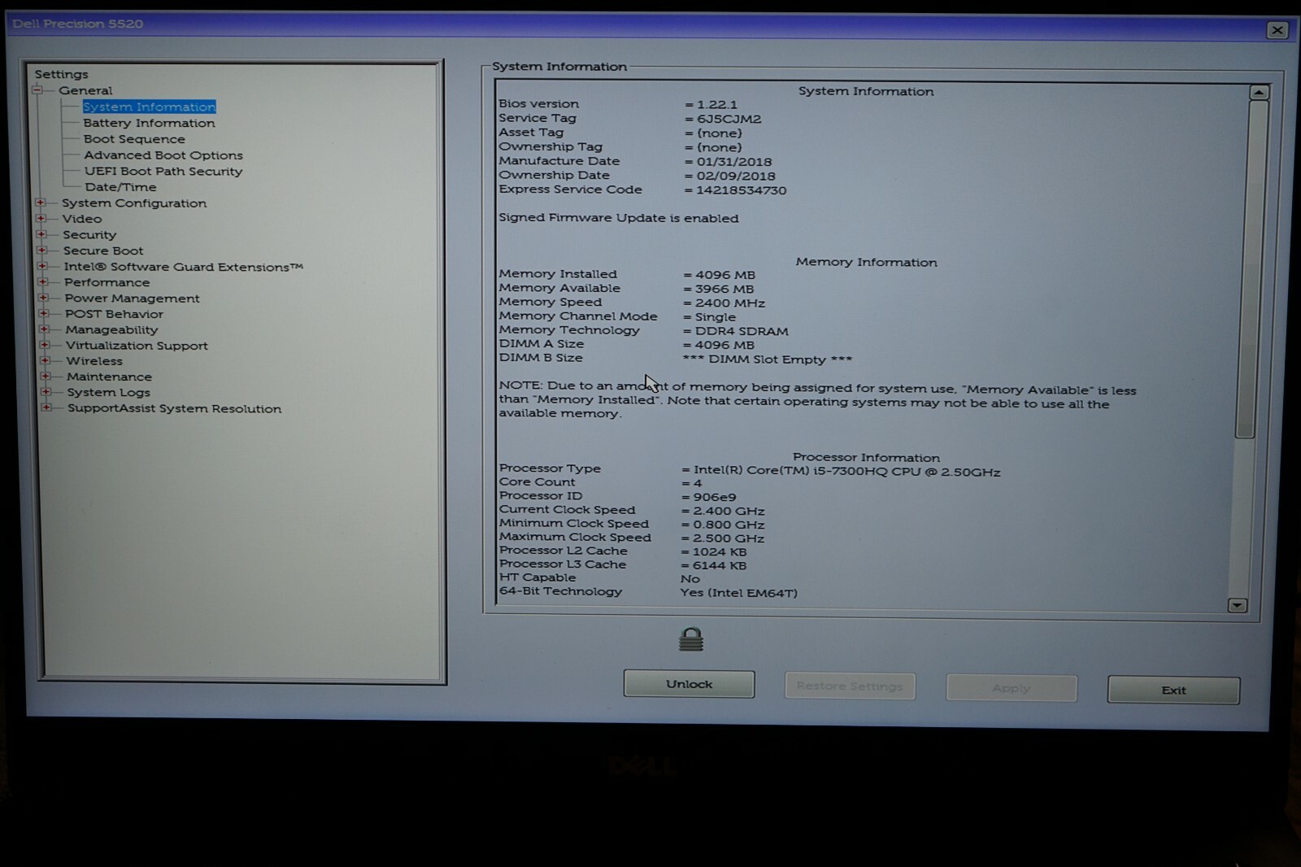Expand the POST Behavior node
The height and width of the screenshot is (867, 1301).
pyautogui.click(x=44, y=313)
